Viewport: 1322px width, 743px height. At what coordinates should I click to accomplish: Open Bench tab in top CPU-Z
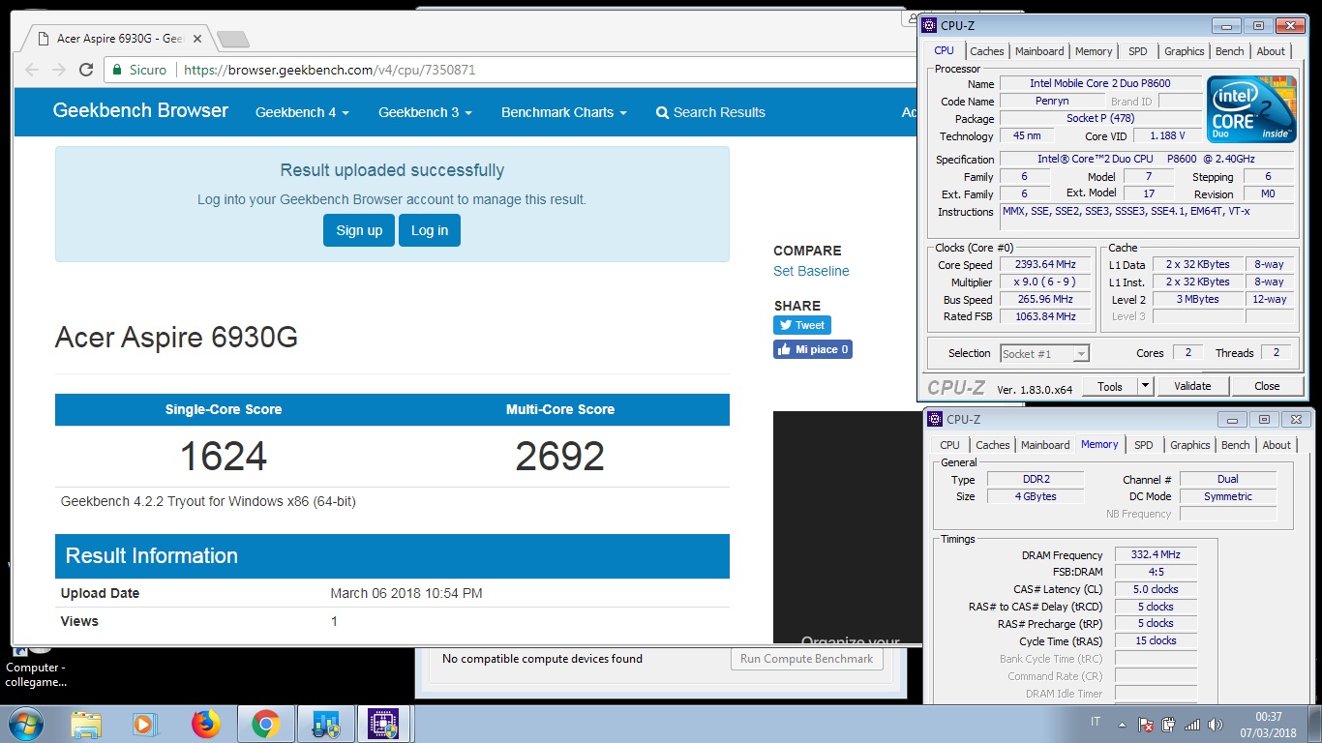(x=1230, y=51)
